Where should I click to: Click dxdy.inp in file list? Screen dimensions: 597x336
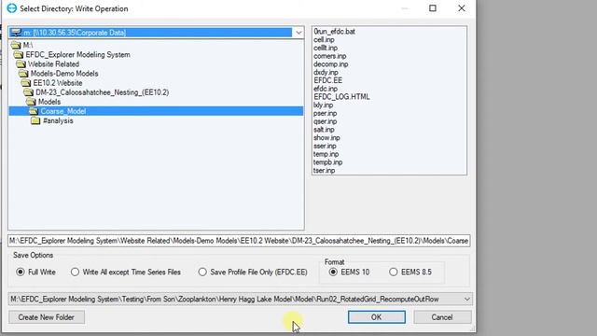tap(326, 73)
